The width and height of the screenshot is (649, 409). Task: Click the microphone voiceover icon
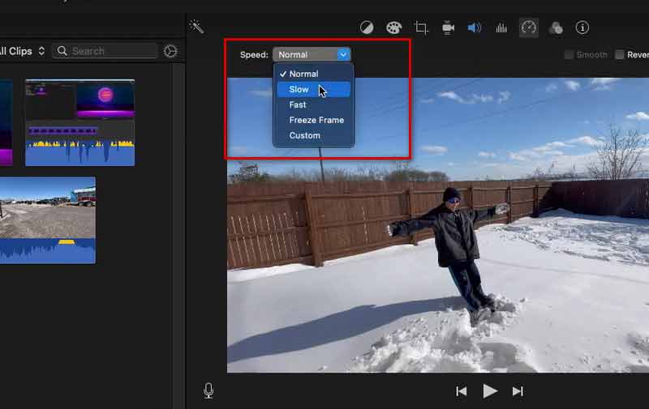(x=208, y=391)
